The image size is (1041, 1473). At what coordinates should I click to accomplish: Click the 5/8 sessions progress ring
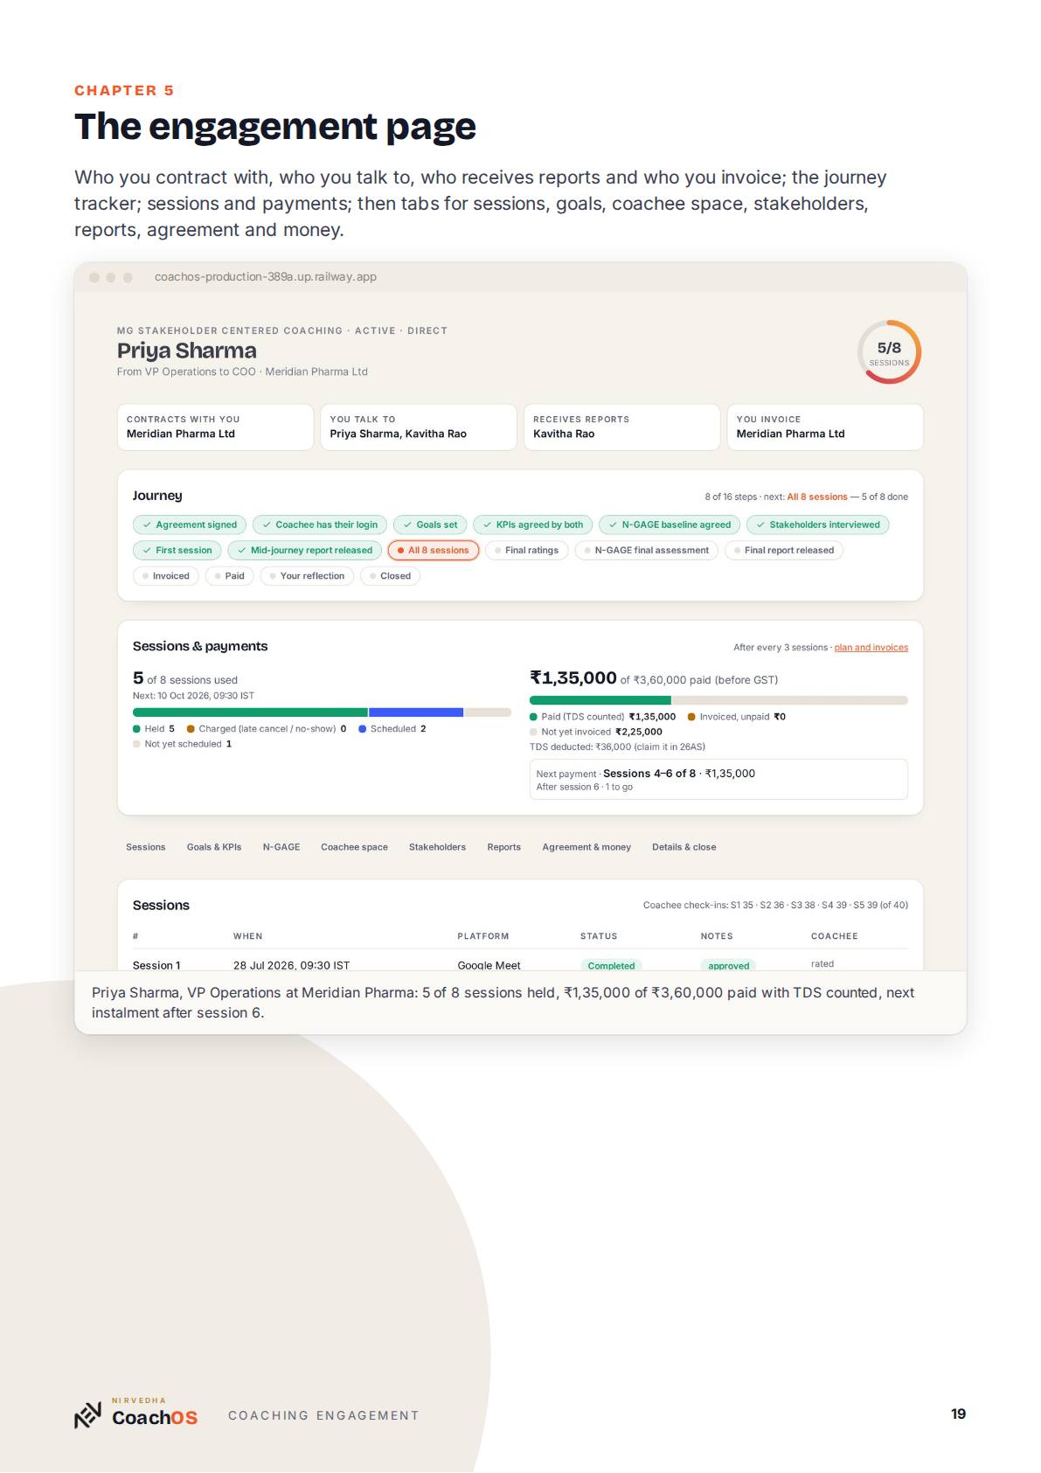(889, 351)
